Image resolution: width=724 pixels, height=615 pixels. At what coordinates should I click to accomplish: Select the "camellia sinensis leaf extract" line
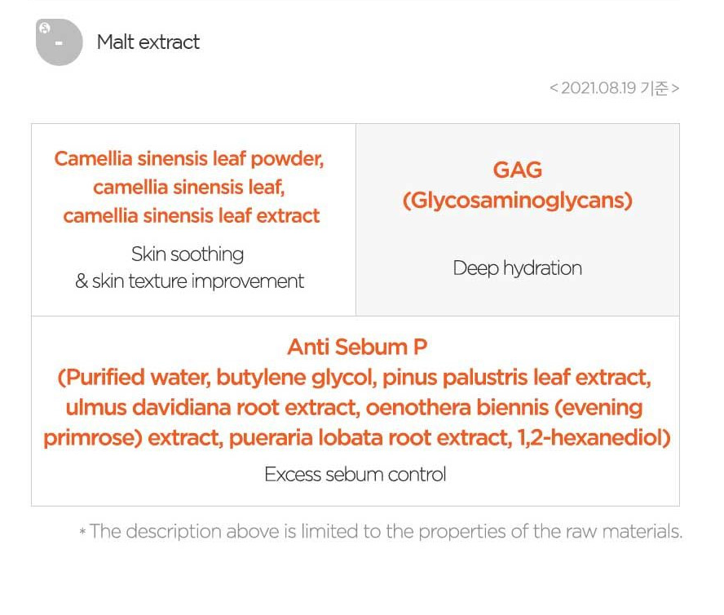tap(192, 215)
